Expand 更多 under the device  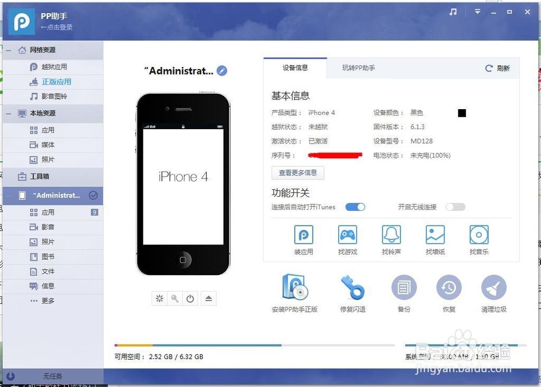click(x=53, y=301)
